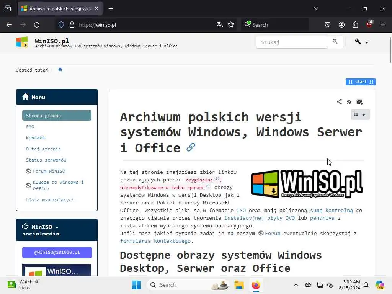Close the Archiwum polskich wersji tab
392x294 pixels.
pyautogui.click(x=96, y=8)
